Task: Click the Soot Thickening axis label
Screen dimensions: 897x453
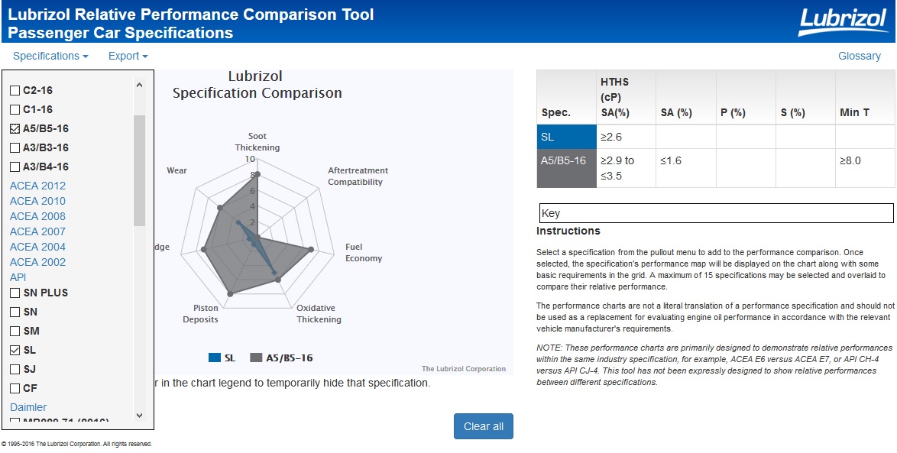Action: [x=257, y=142]
